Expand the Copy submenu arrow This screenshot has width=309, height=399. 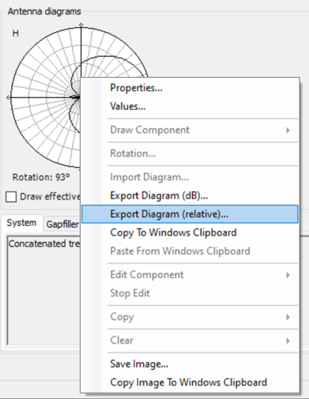coord(287,317)
